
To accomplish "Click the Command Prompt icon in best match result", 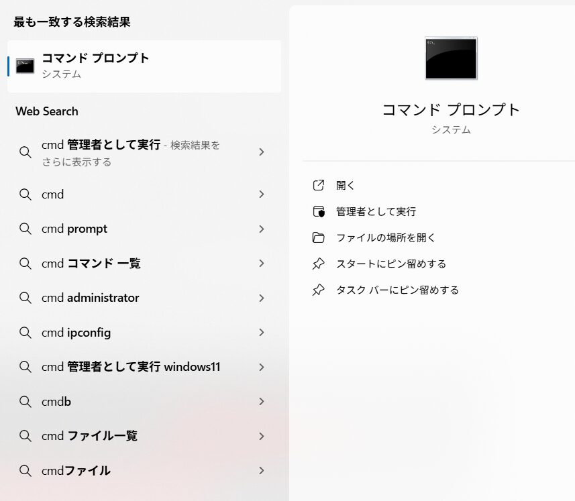I will (25, 66).
